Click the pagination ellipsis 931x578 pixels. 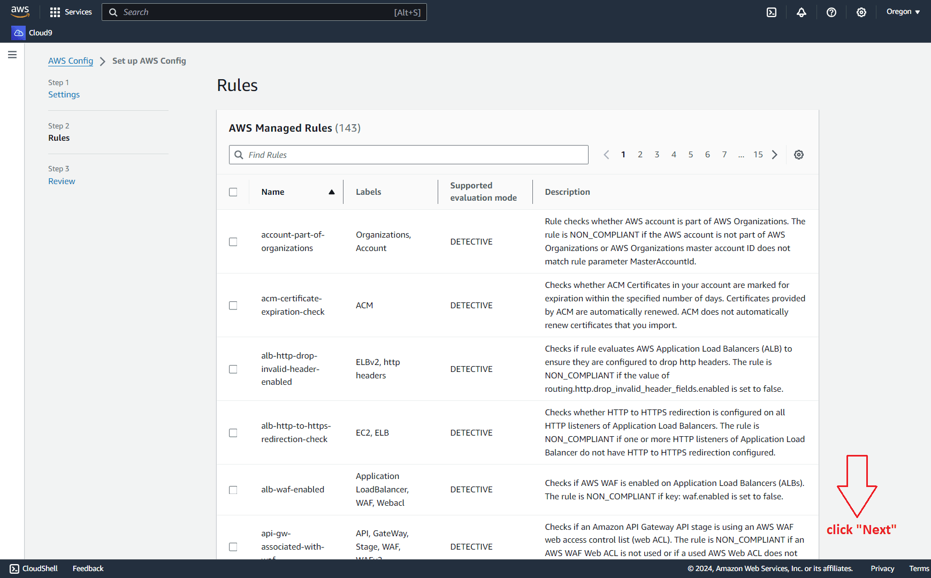point(741,155)
